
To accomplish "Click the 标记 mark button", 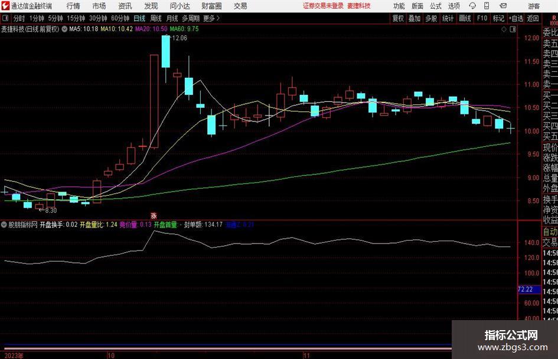I will [x=498, y=18].
